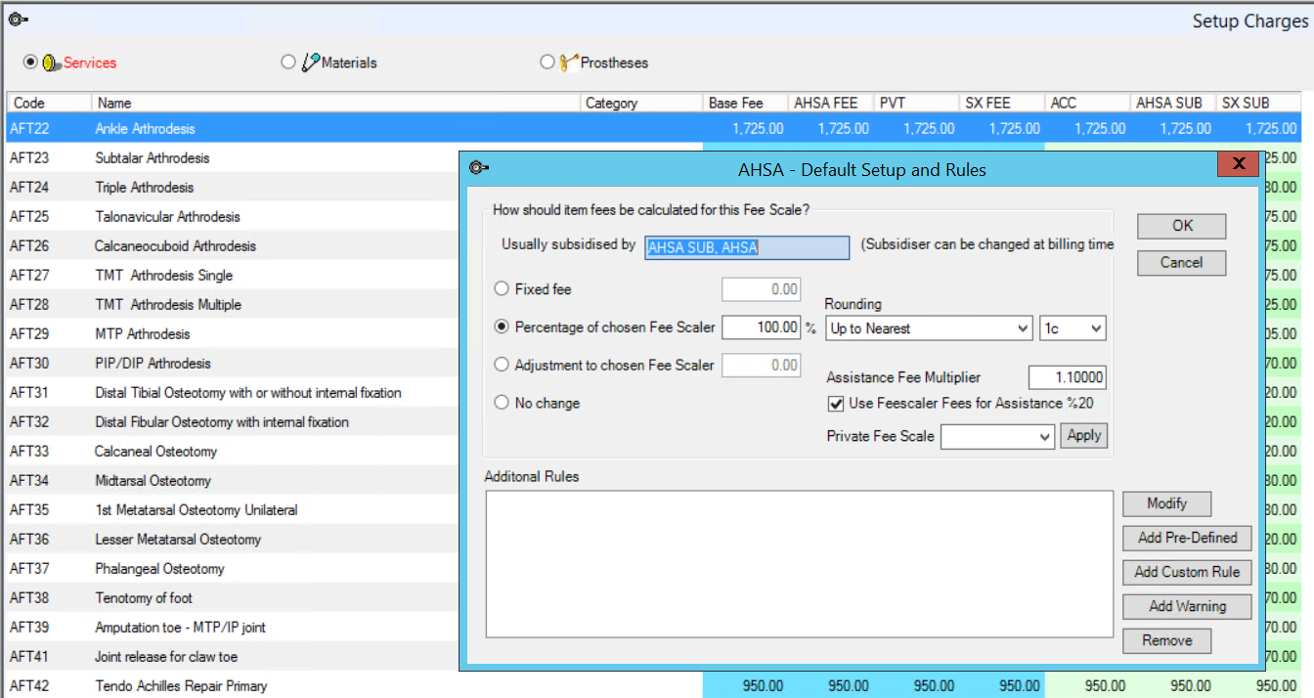Click the AHSA SUB column header
Screen dimensions: 1314x698
1172,103
